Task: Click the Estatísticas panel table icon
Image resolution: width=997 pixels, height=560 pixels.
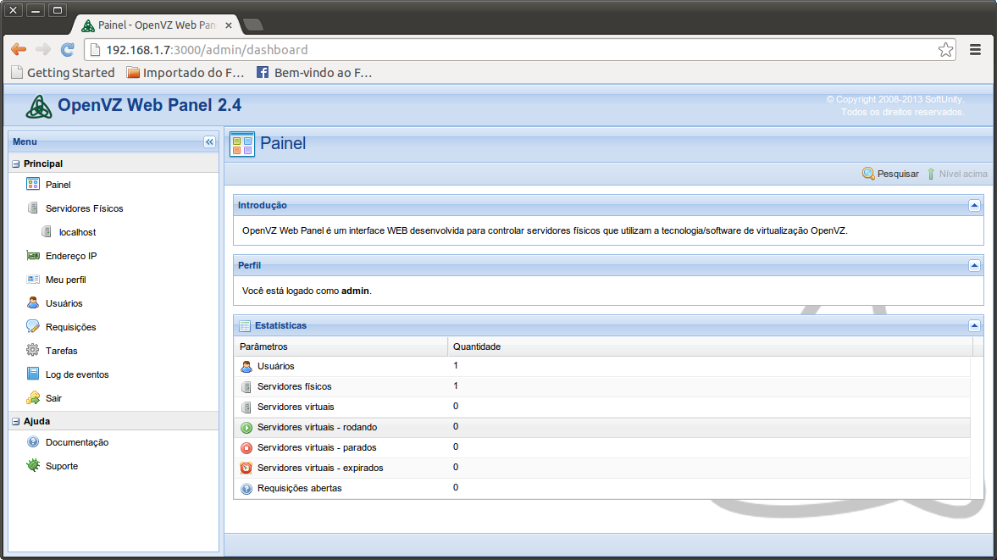Action: (245, 325)
